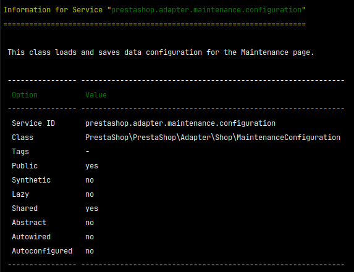The width and height of the screenshot is (354, 272).
Task: Click the 'yes' value of Shared
Action: pyautogui.click(x=91, y=208)
